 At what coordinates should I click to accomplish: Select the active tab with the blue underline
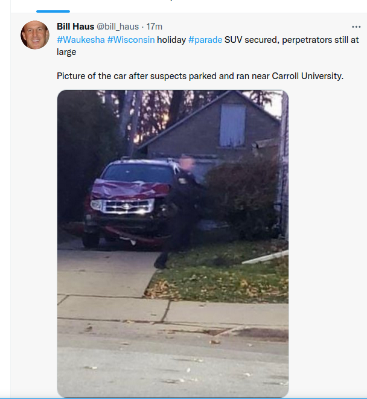coord(53,11)
